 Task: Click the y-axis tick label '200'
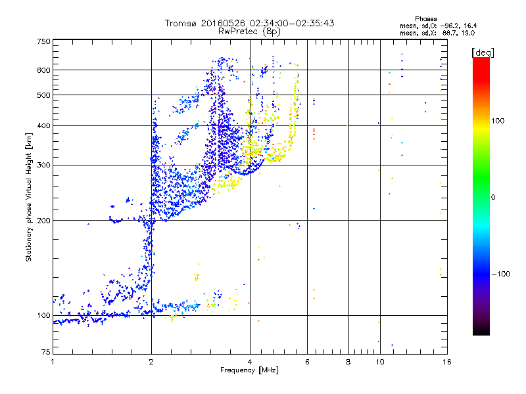(x=43, y=221)
